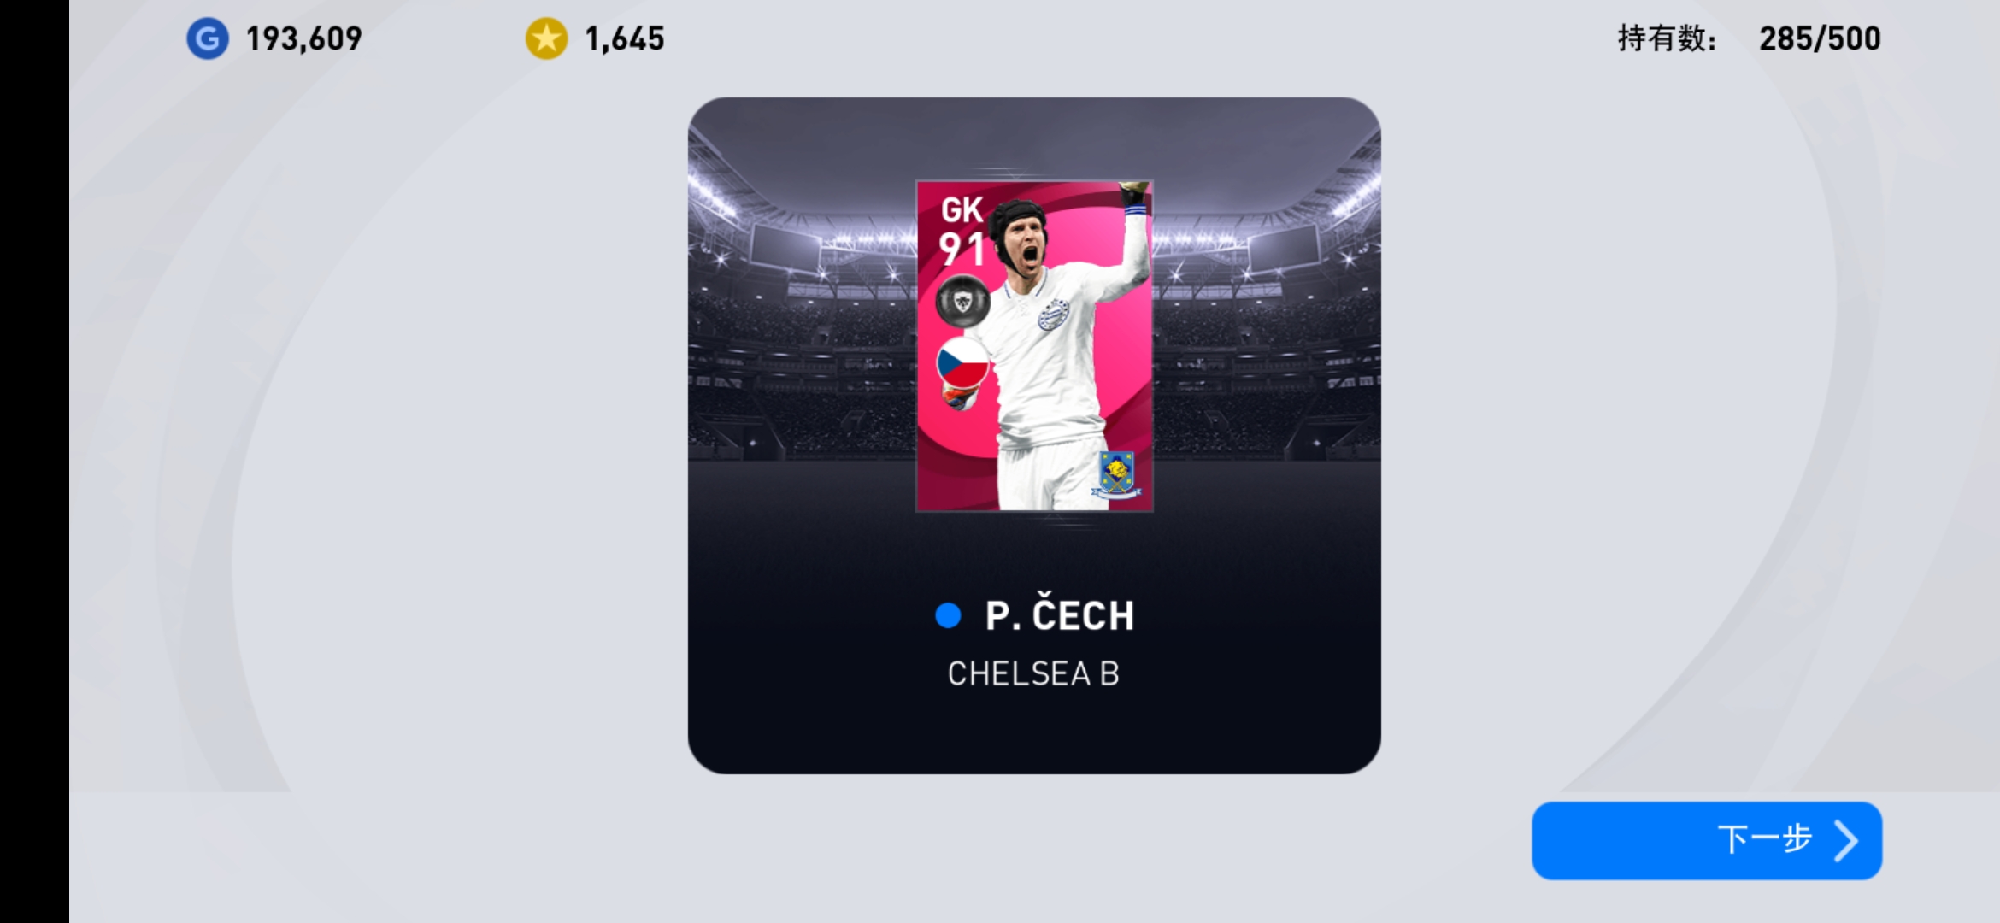
Task: Tap the club crest on player card
Action: click(x=1116, y=475)
